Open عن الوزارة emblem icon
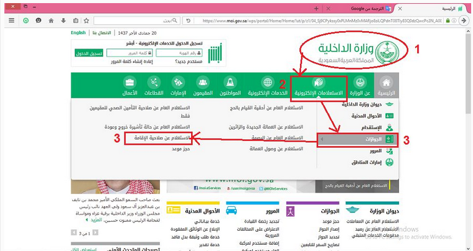 click(x=360, y=82)
